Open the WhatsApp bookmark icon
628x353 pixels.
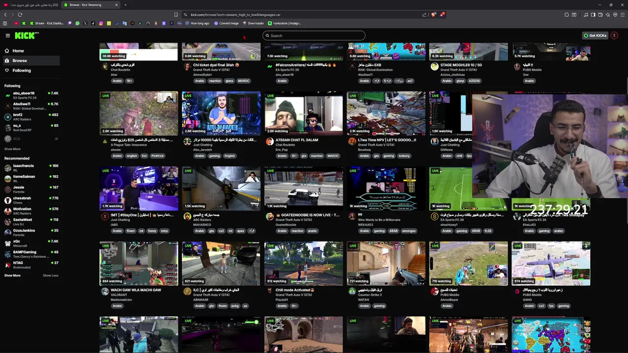[78, 23]
